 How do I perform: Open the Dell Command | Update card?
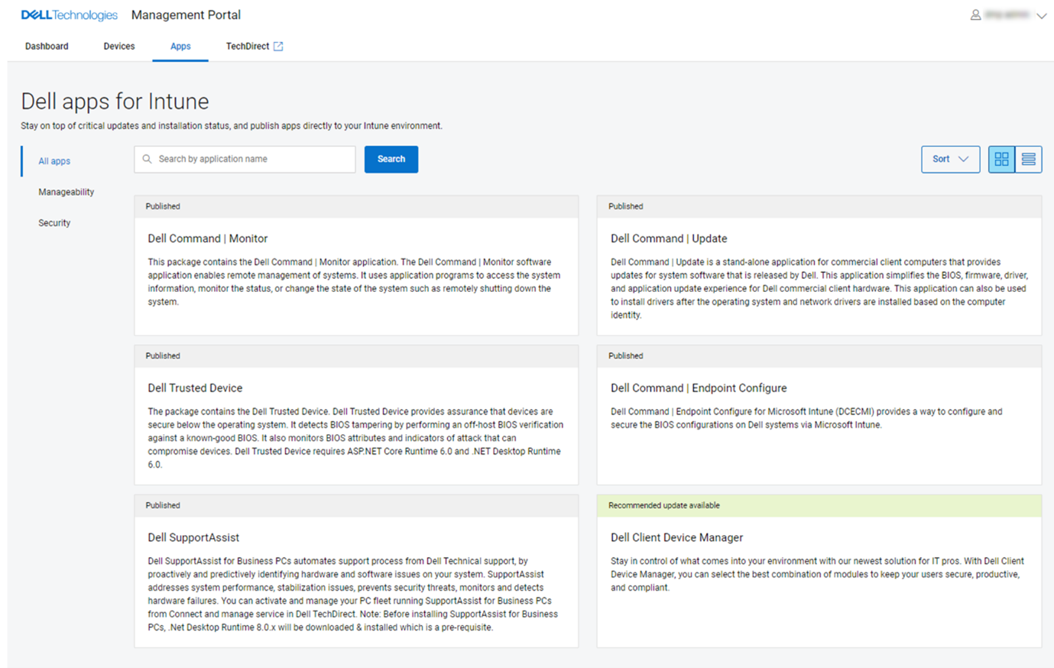coord(819,265)
